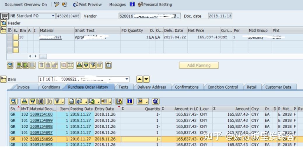This screenshot has width=303, height=149.
Task: Click the lock item padlock icon
Action: point(48,65)
